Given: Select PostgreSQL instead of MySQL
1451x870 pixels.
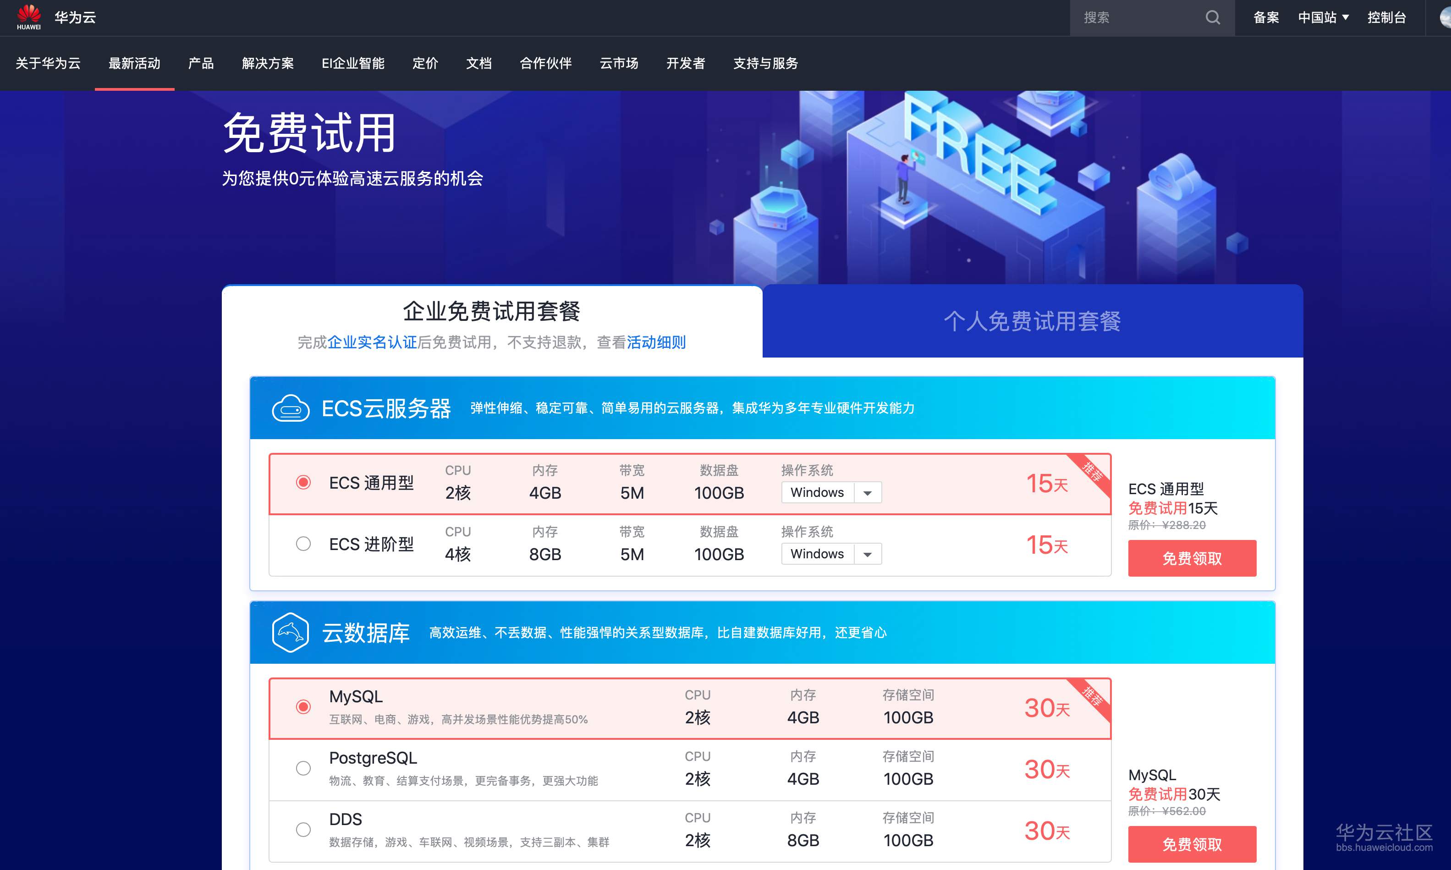Looking at the screenshot, I should (303, 768).
